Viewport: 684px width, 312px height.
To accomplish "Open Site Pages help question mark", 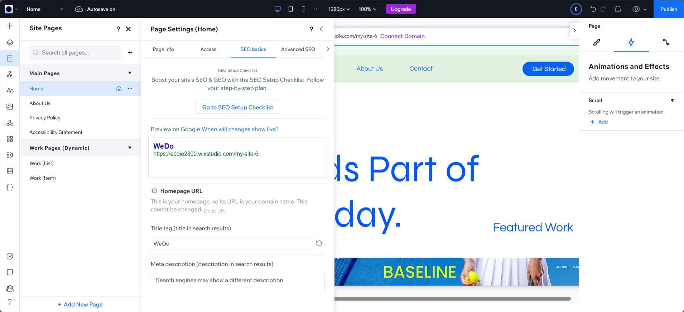I will [x=118, y=29].
